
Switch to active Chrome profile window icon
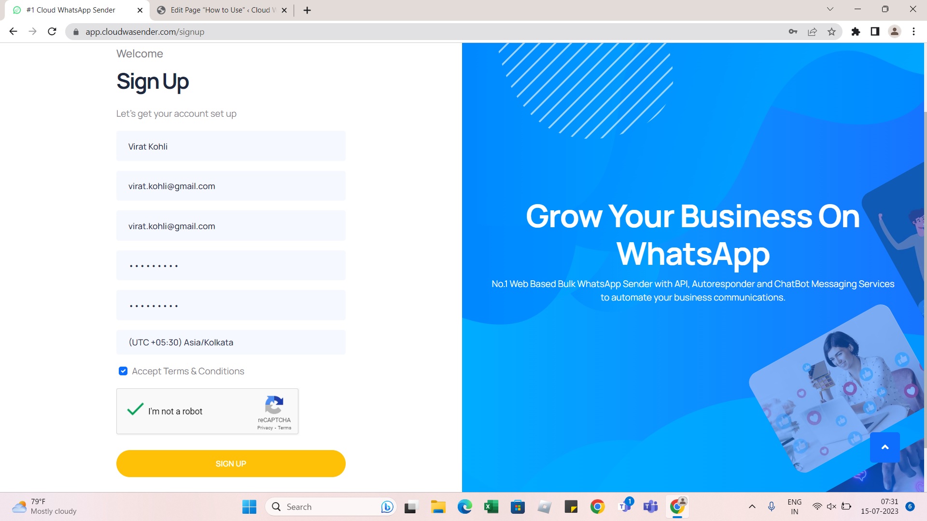pyautogui.click(x=677, y=507)
